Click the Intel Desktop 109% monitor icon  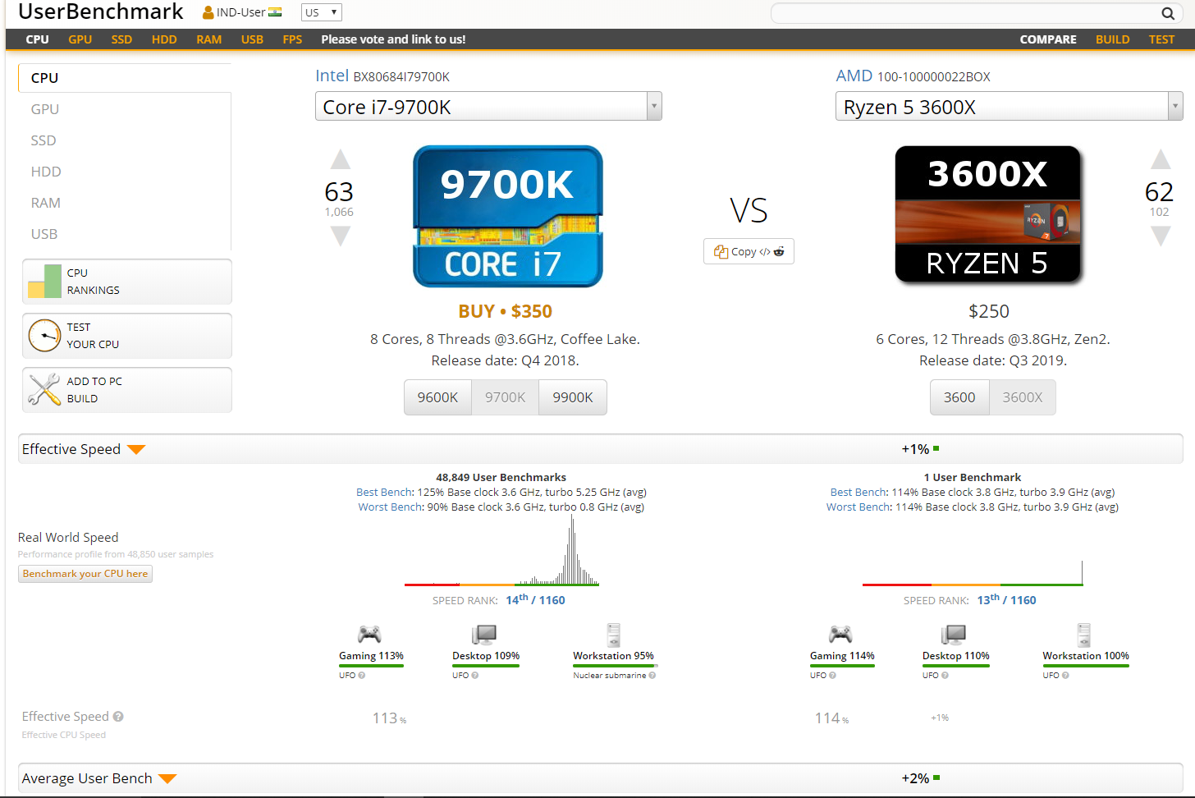coord(484,635)
